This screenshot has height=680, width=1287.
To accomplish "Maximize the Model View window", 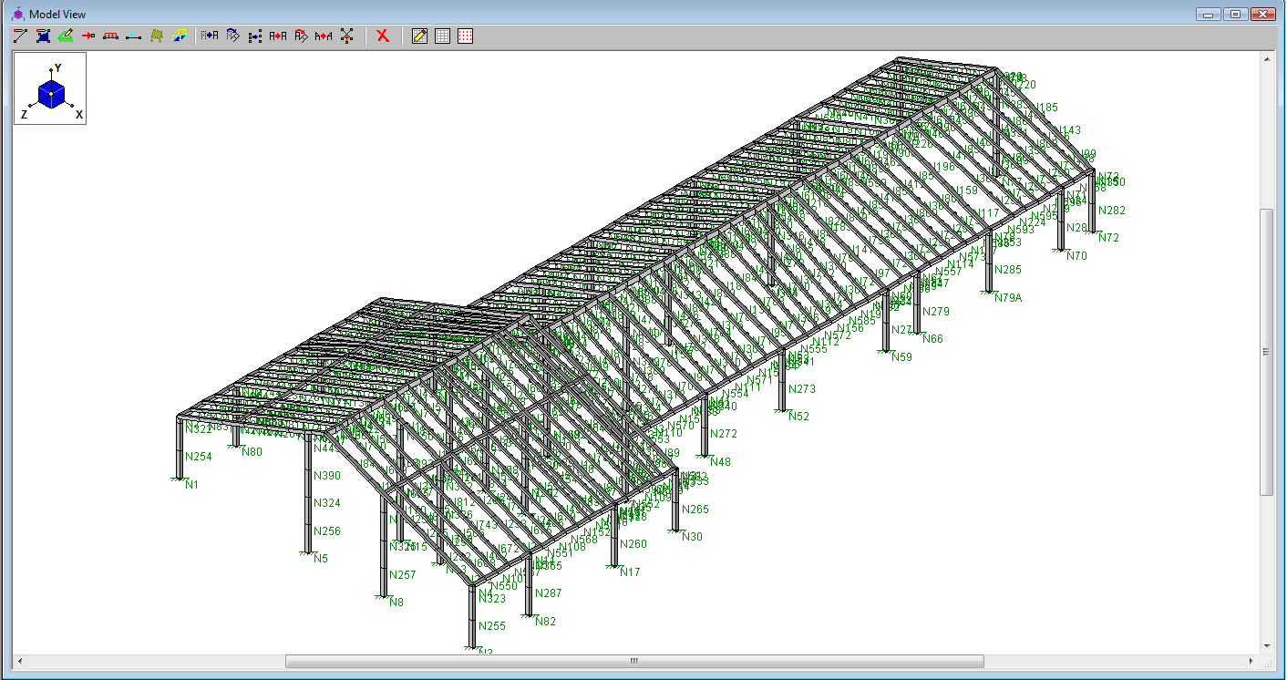I will (x=1236, y=14).
